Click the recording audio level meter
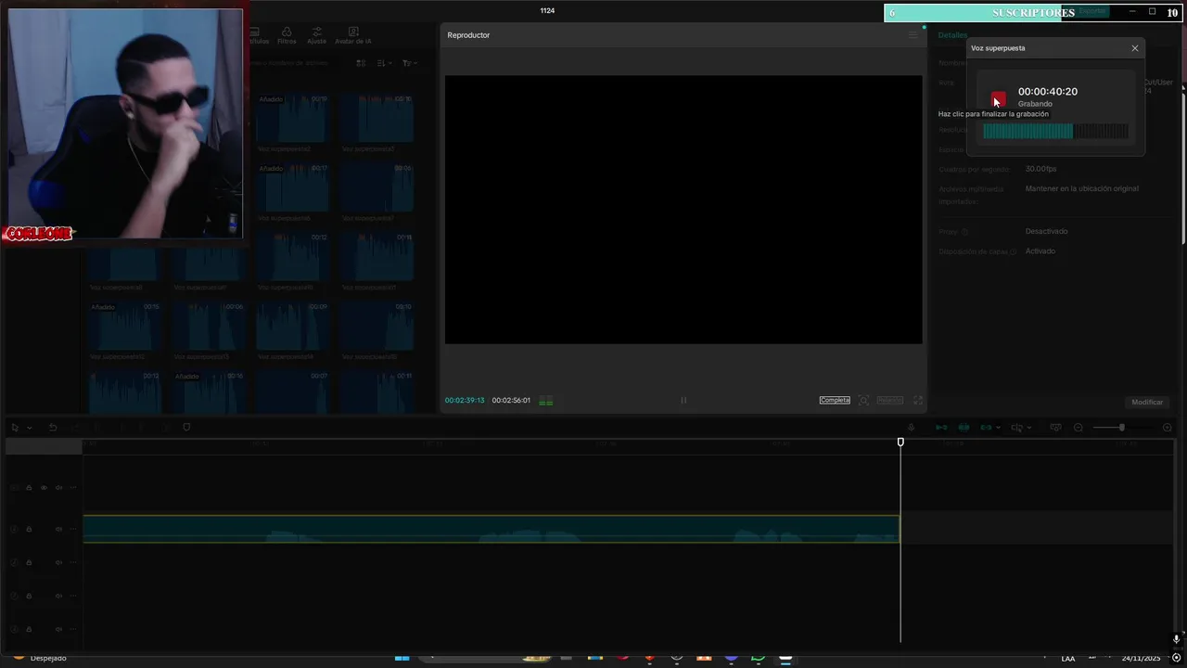 click(x=1055, y=132)
